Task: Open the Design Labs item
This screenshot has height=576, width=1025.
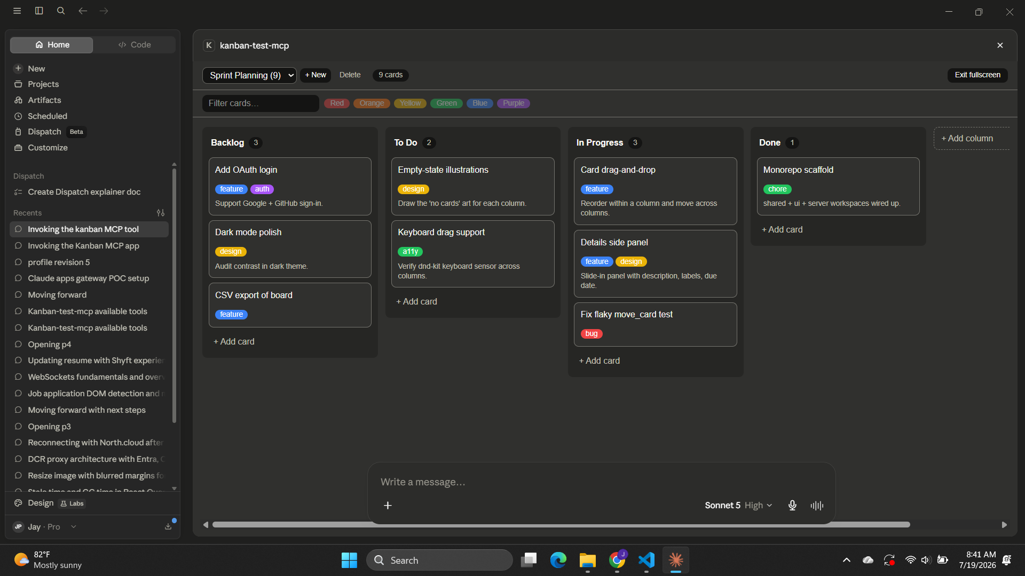Action: [x=49, y=503]
